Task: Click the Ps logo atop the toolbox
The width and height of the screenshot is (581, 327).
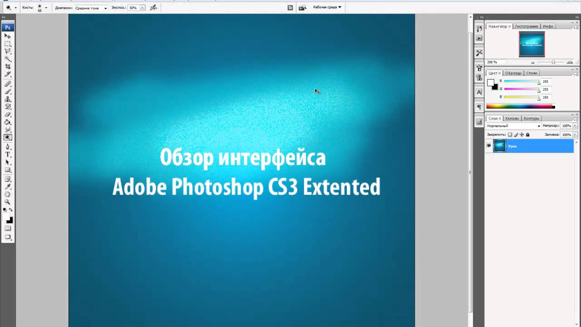Action: pos(8,28)
